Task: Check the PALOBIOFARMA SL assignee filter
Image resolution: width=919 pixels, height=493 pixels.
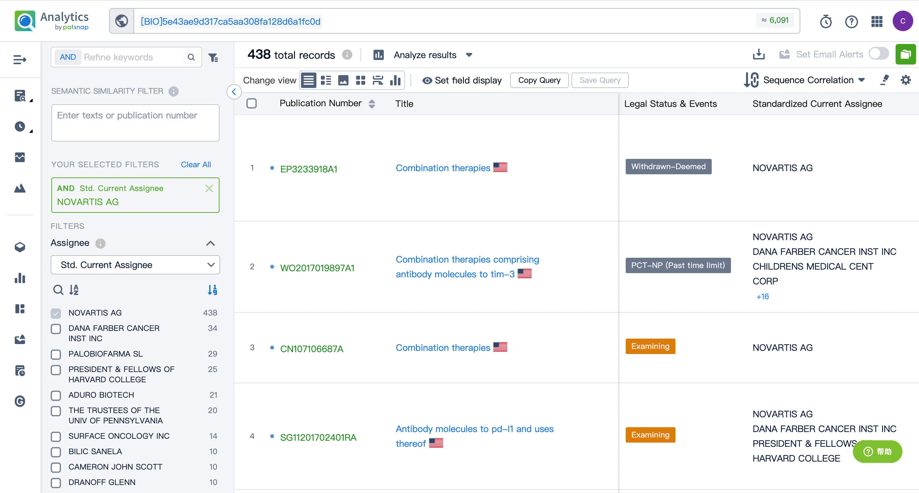Action: 56,354
